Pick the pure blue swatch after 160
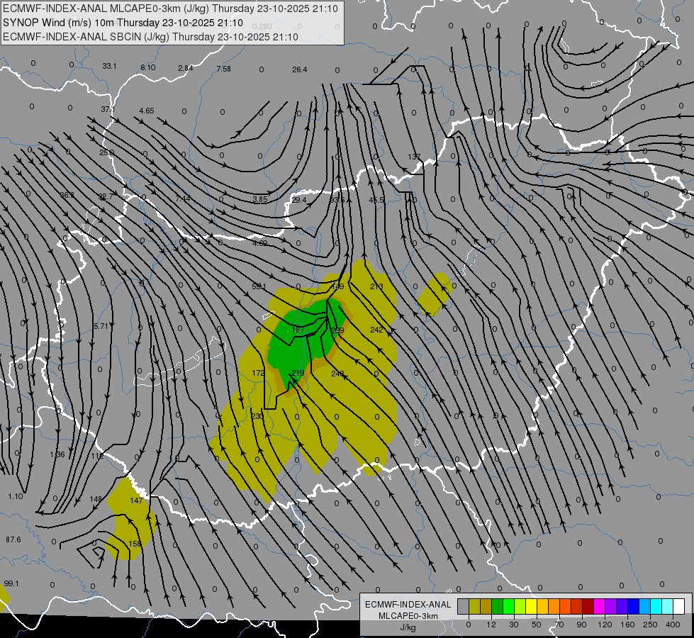 click(634, 607)
